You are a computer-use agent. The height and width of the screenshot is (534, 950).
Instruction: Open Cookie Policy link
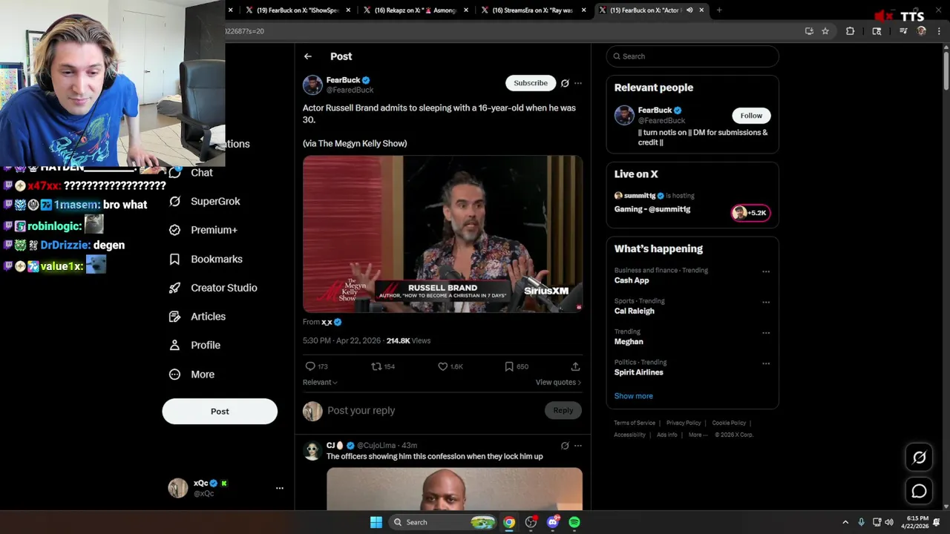[729, 423]
